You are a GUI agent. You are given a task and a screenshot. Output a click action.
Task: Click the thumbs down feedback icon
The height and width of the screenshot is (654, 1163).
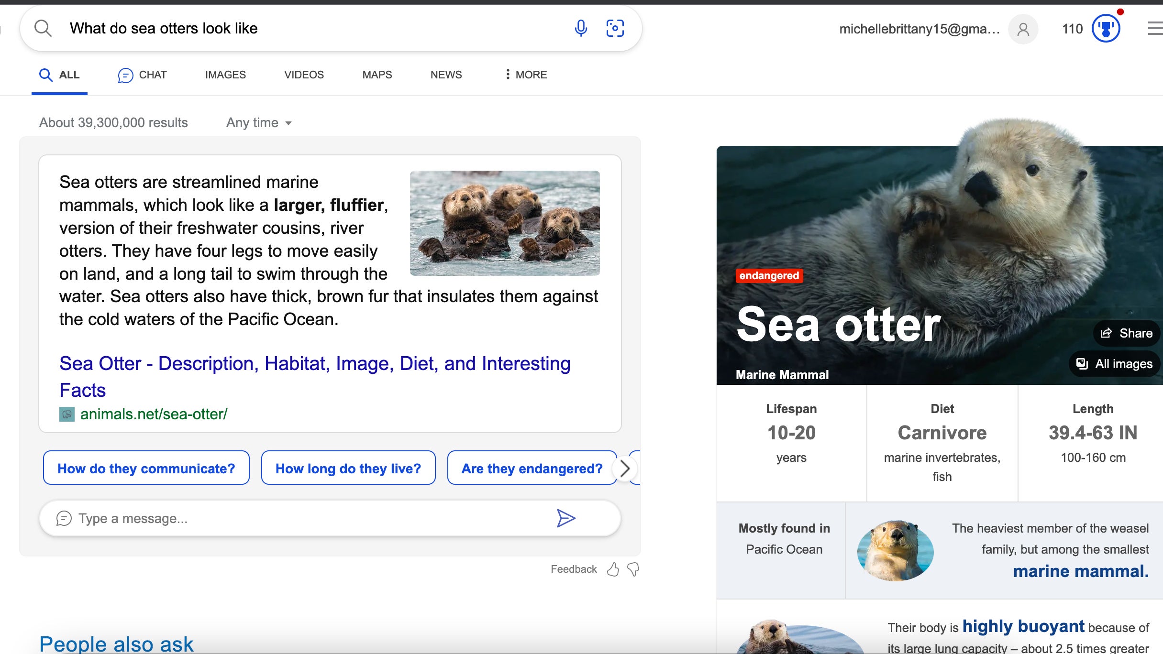[633, 569]
